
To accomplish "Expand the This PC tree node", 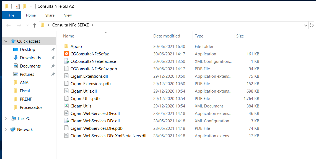I will coord(6,118).
